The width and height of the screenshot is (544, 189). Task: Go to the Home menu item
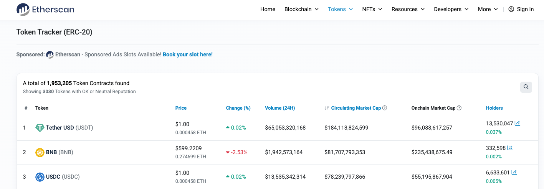(268, 9)
